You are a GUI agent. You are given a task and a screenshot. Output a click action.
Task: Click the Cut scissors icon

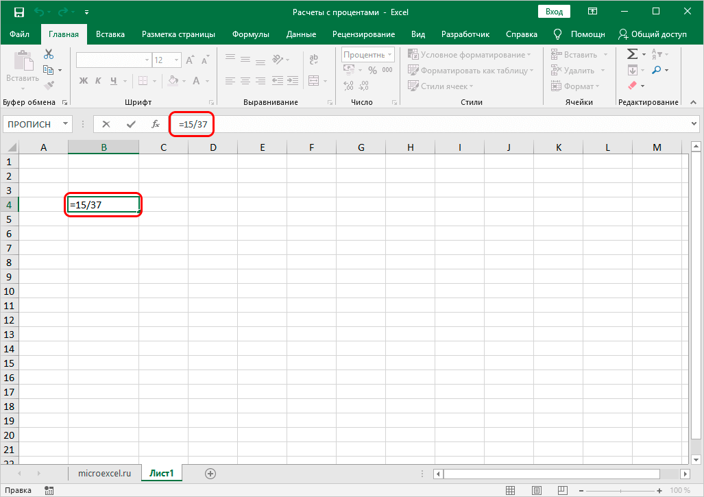pyautogui.click(x=49, y=54)
